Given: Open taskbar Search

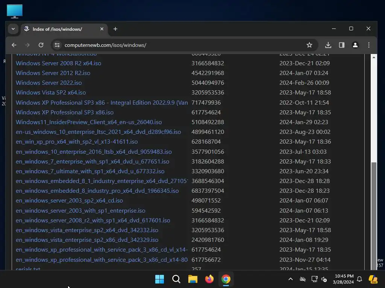Looking at the screenshot, I should click(176, 279).
